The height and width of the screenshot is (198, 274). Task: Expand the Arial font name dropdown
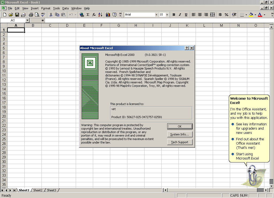tap(156, 15)
